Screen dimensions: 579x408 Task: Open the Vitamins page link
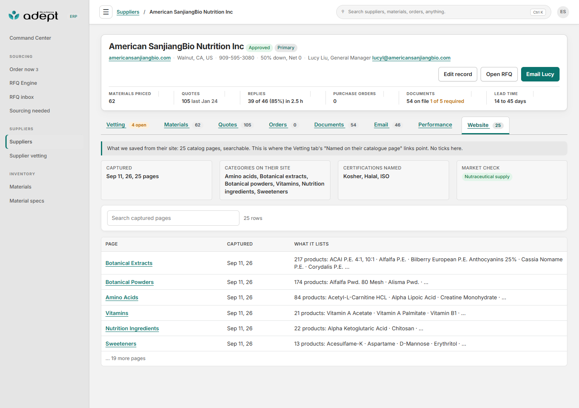coord(117,313)
